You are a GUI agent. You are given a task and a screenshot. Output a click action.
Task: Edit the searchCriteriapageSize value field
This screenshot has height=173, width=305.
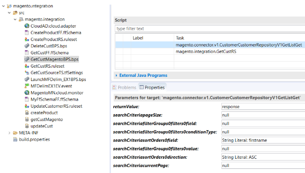[263, 115]
